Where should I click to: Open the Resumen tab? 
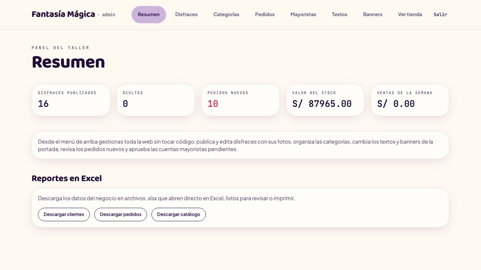tap(149, 15)
